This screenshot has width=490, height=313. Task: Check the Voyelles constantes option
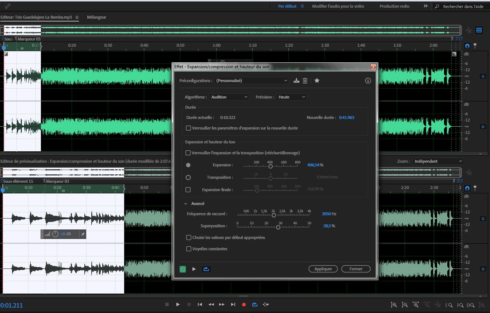click(x=188, y=249)
